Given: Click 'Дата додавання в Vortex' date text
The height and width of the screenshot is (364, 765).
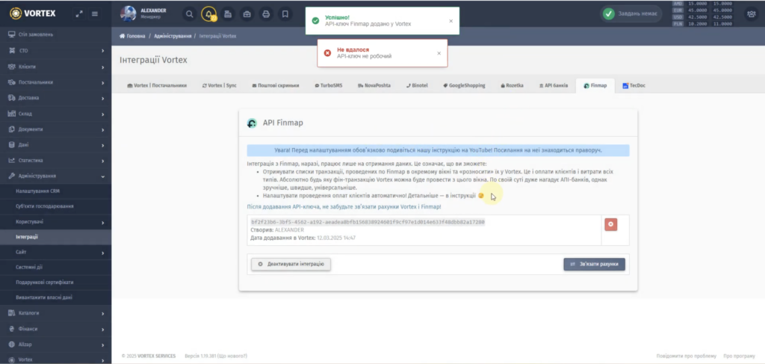Looking at the screenshot, I should (303, 238).
